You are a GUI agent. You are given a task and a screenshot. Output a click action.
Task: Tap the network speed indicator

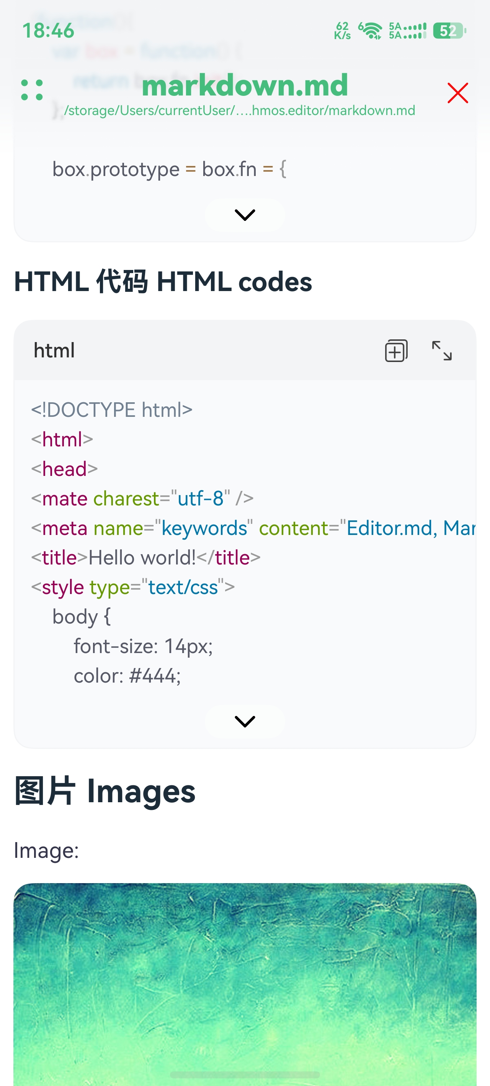(x=342, y=31)
